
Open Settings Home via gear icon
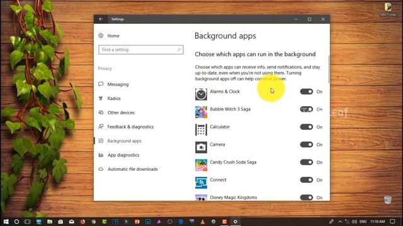click(x=101, y=36)
